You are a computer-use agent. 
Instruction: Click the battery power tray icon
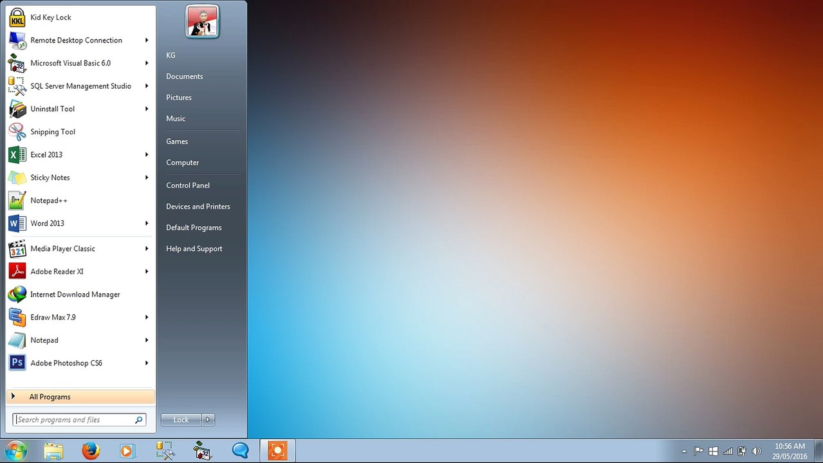742,451
